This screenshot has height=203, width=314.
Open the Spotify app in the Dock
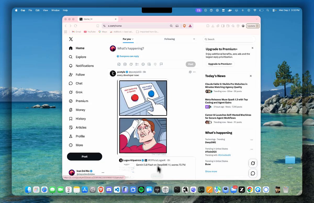tap(141, 190)
